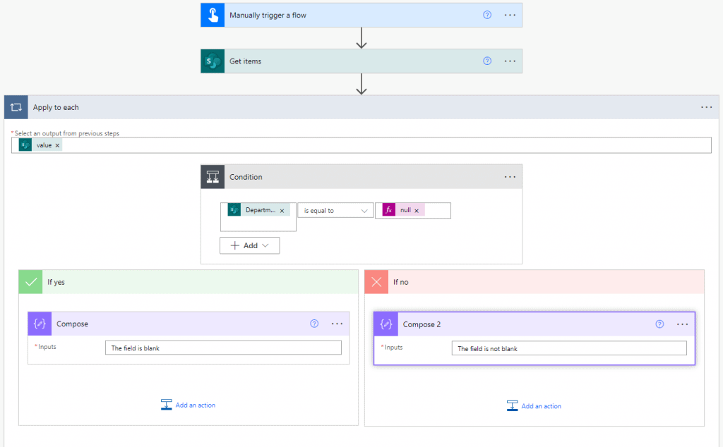Open the ellipsis menu for Compose
Image resolution: width=723 pixels, height=447 pixels.
[x=337, y=324]
